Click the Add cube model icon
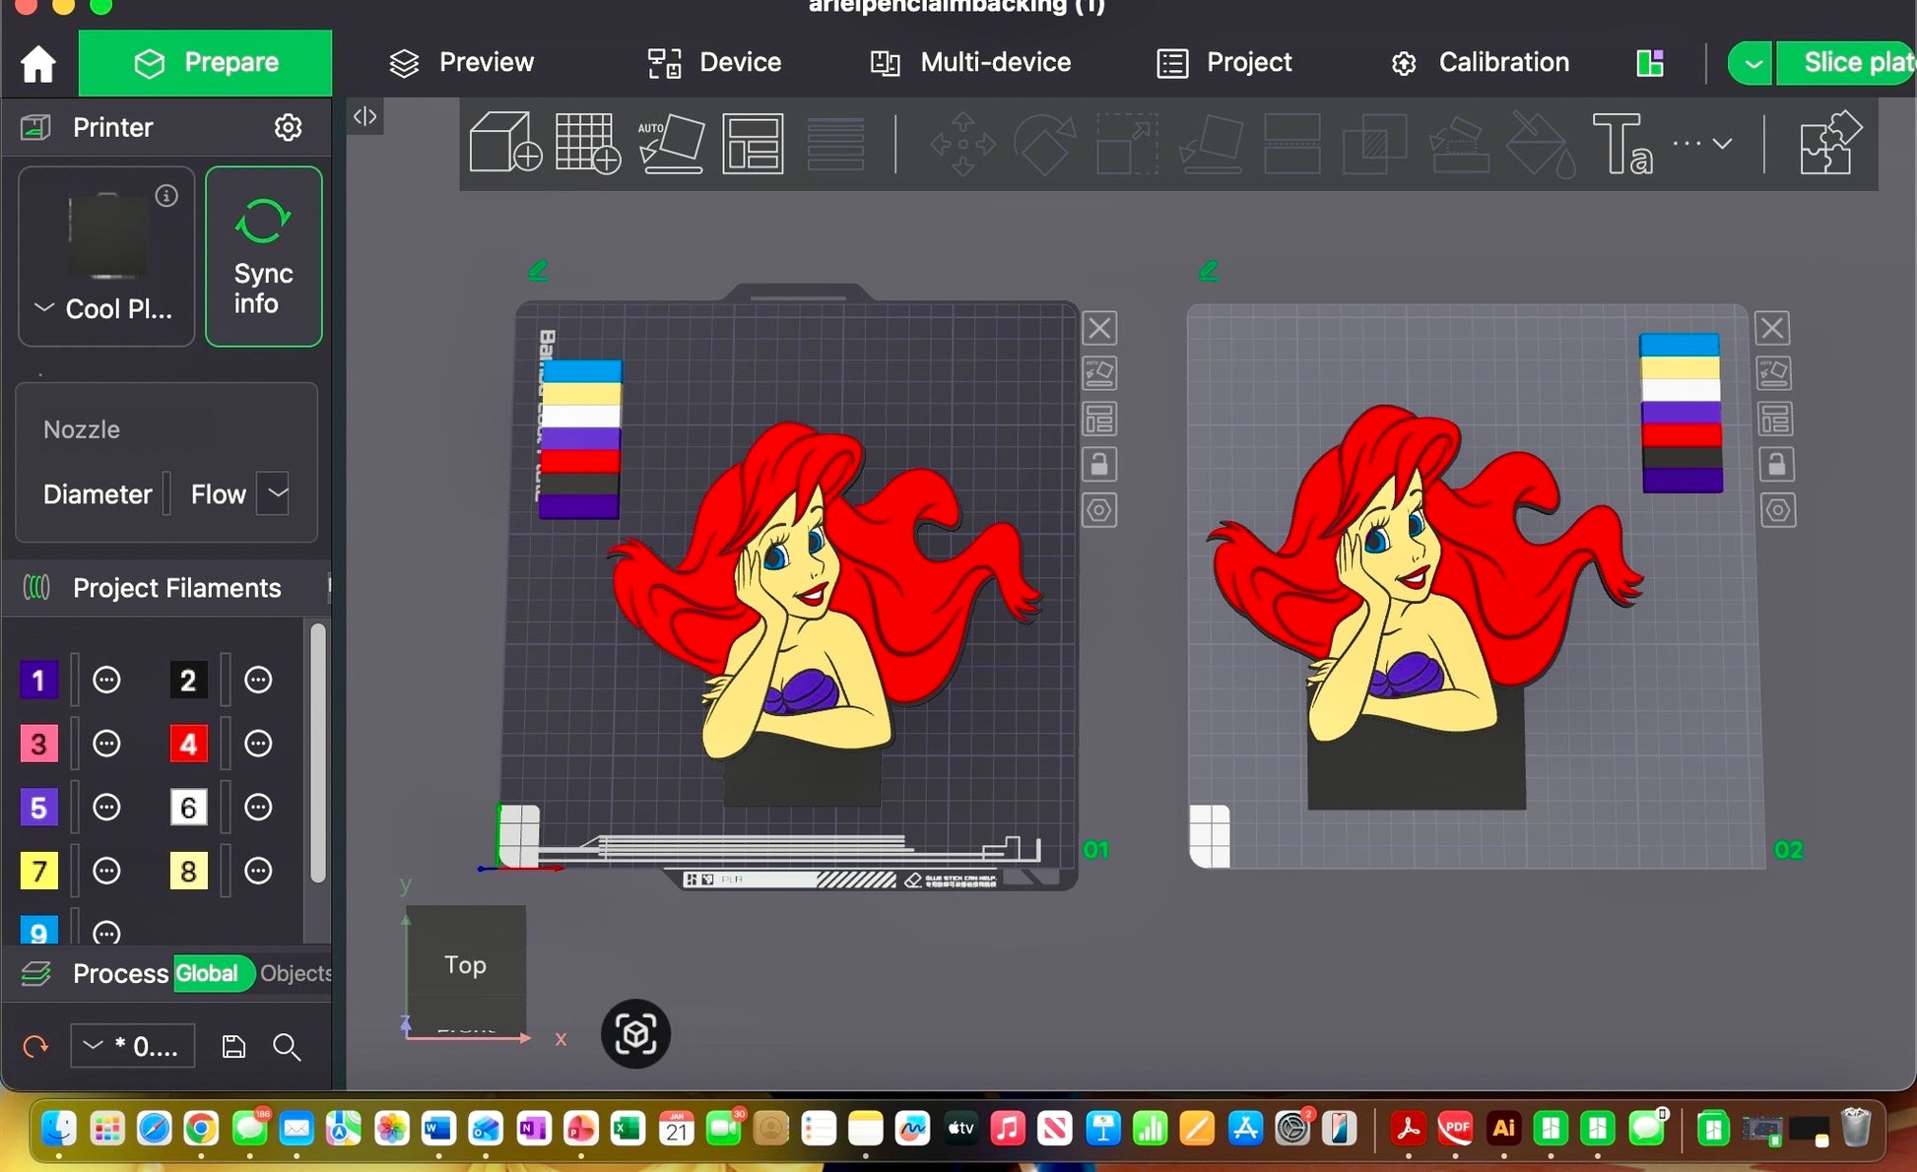This screenshot has width=1917, height=1172. [x=505, y=144]
